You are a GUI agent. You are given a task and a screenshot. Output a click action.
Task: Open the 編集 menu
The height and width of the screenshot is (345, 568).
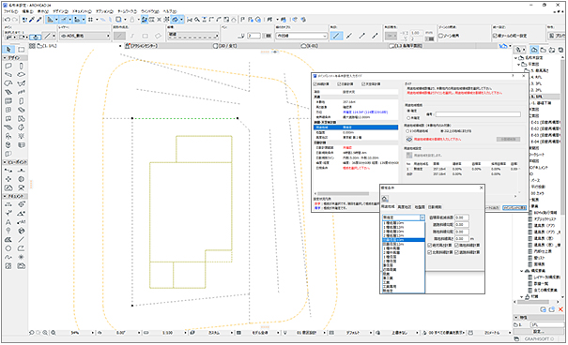28,11
